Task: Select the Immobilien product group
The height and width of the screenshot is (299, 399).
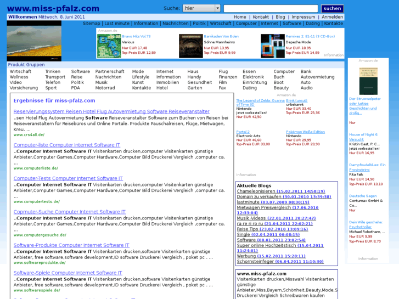Action: [x=167, y=82]
